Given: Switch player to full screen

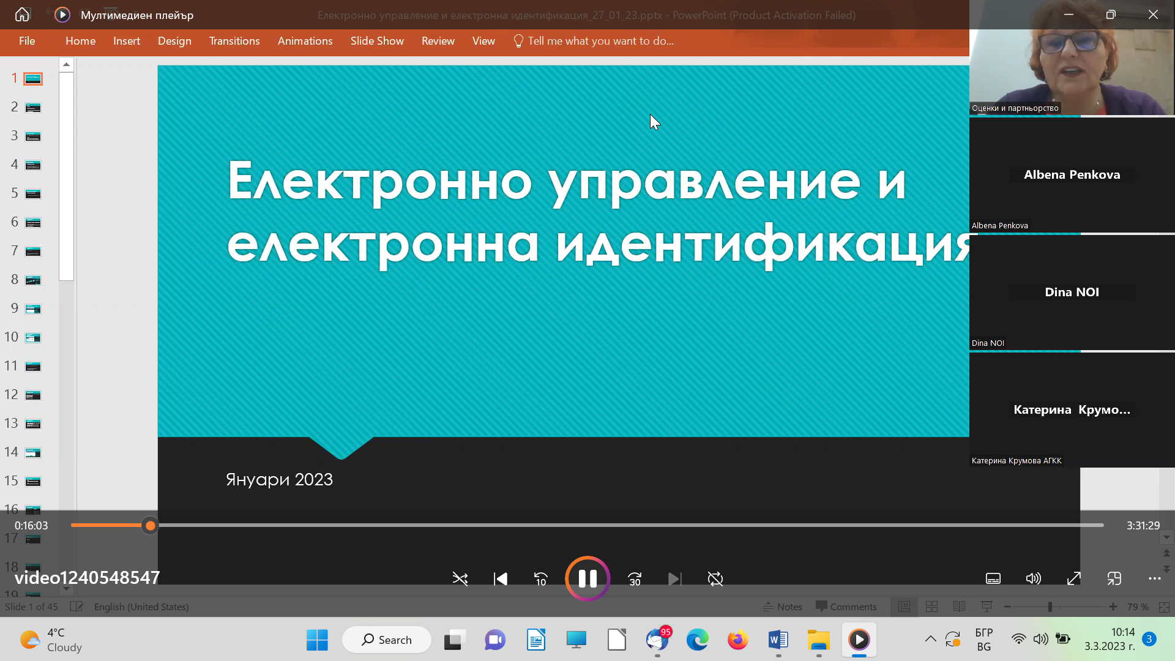Looking at the screenshot, I should (1074, 579).
